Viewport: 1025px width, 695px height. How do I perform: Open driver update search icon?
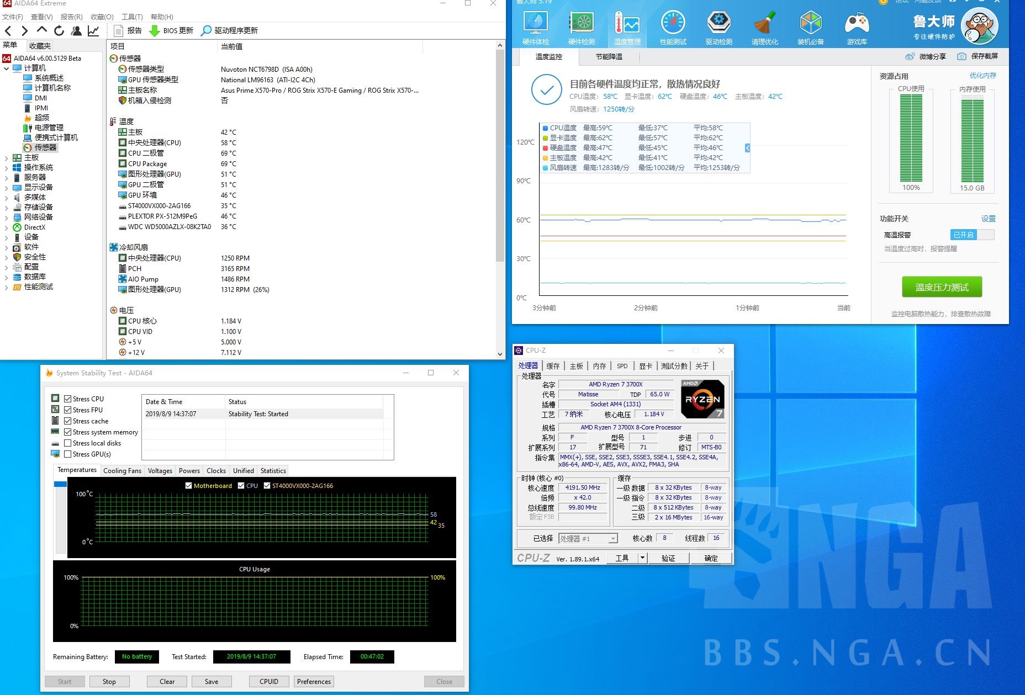tap(206, 31)
